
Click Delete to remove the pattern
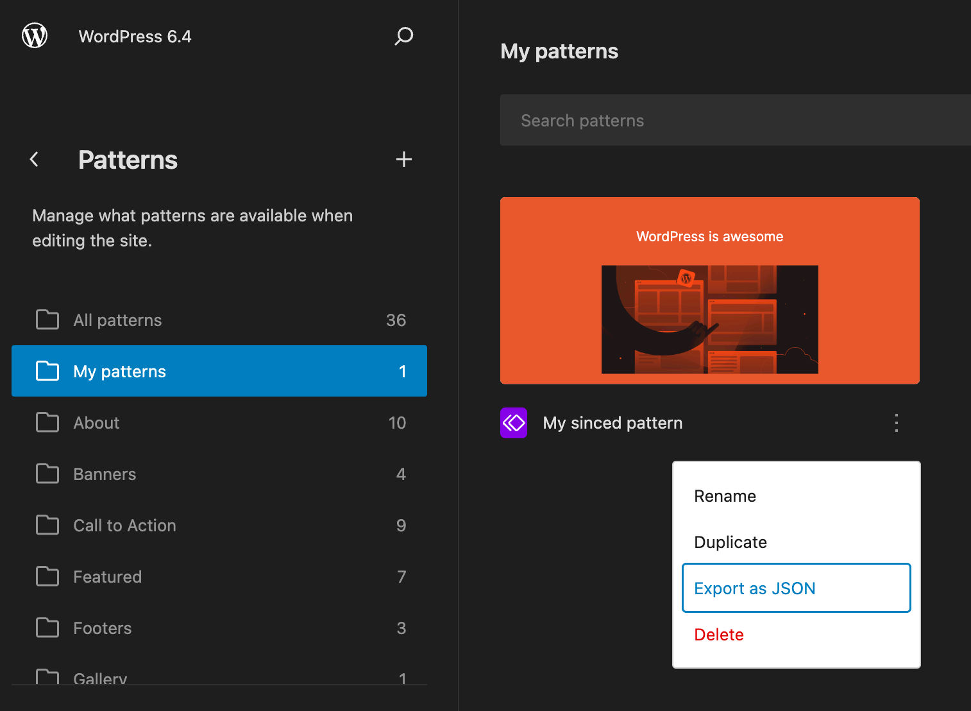(719, 634)
